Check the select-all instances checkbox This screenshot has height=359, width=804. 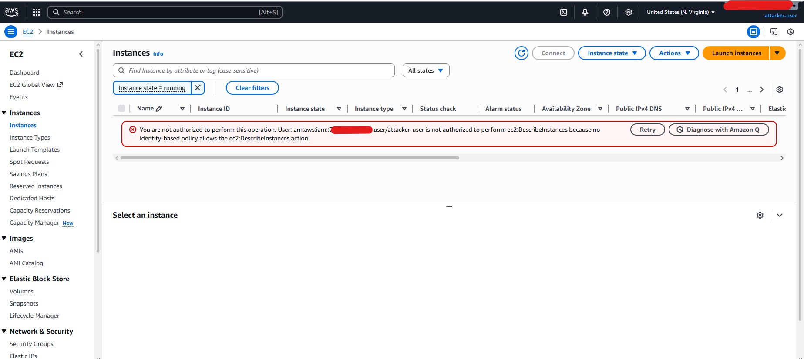pos(122,109)
